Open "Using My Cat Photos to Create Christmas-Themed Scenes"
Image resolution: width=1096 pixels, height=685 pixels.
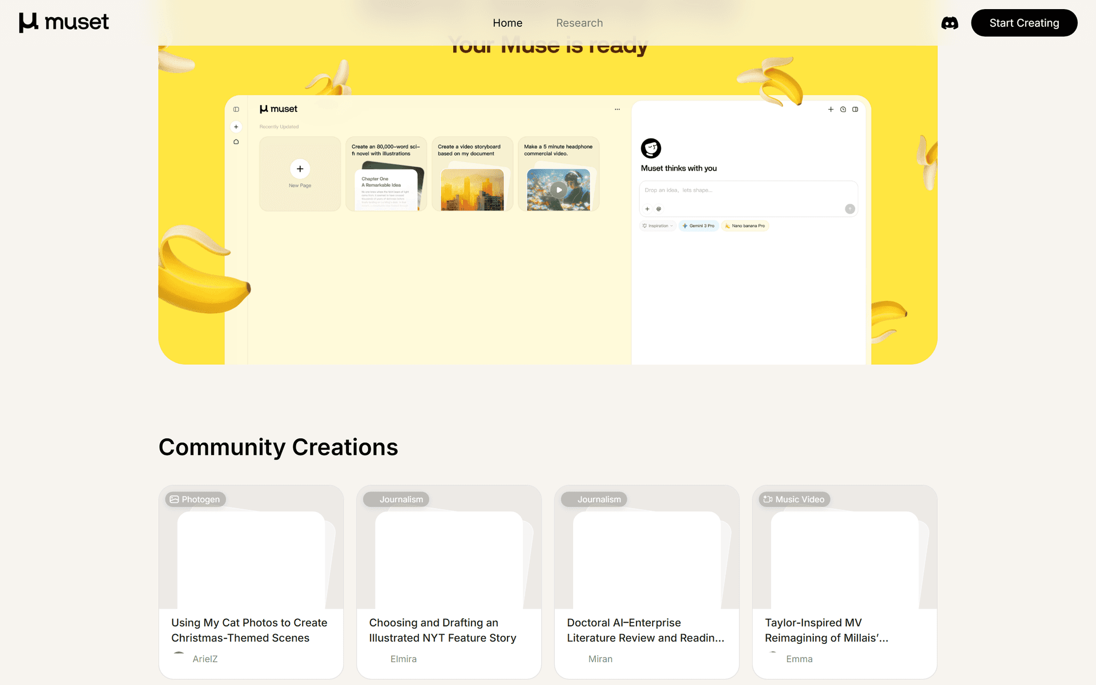click(249, 630)
